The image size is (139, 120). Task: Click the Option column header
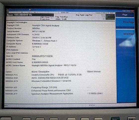[9, 72]
